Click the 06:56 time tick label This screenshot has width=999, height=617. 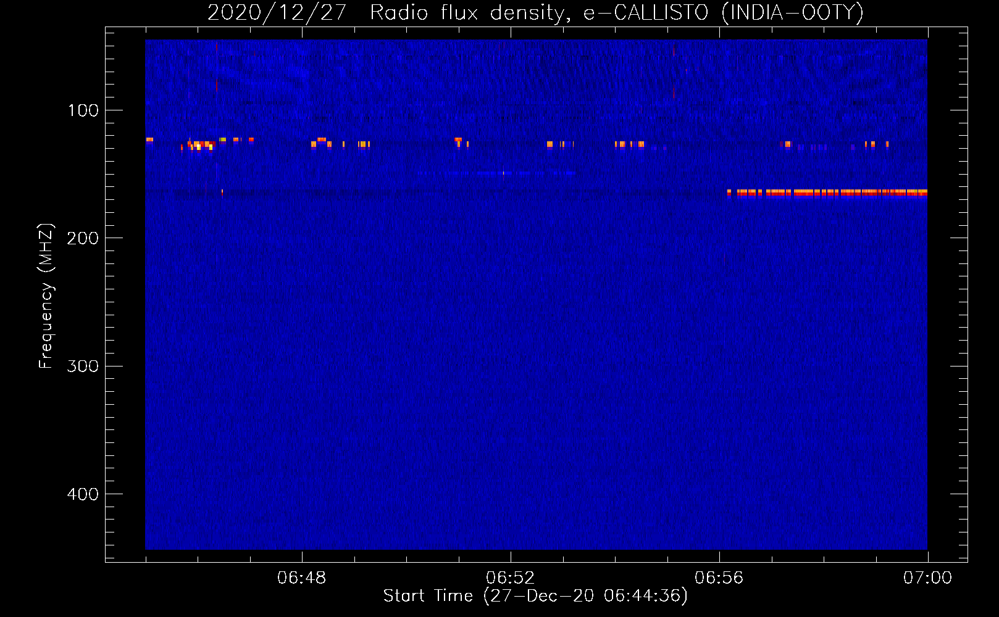click(x=719, y=578)
